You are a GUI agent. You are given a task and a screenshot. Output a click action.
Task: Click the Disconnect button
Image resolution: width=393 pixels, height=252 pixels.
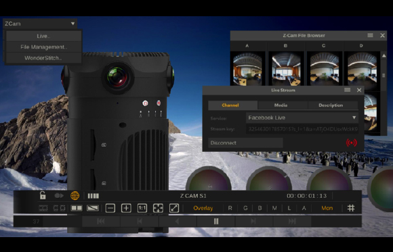(x=245, y=143)
